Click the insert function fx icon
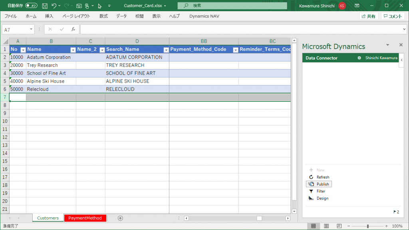 coord(73,30)
